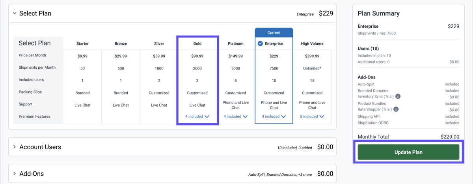The width and height of the screenshot is (473, 184).
Task: Click the 7500 shipments value for Enterprise
Action: tap(274, 68)
